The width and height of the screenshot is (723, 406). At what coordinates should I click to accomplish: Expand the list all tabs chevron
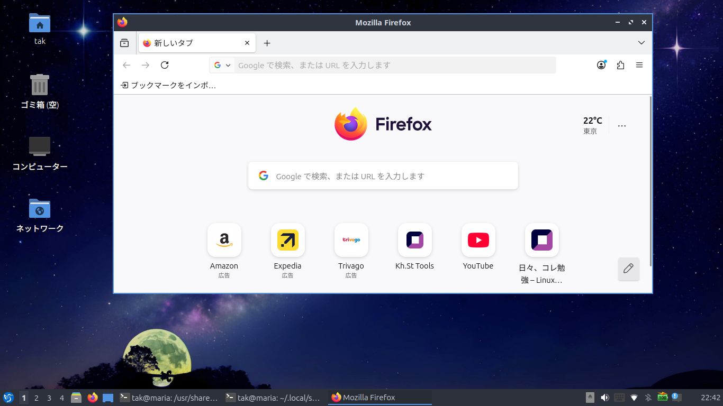(641, 43)
